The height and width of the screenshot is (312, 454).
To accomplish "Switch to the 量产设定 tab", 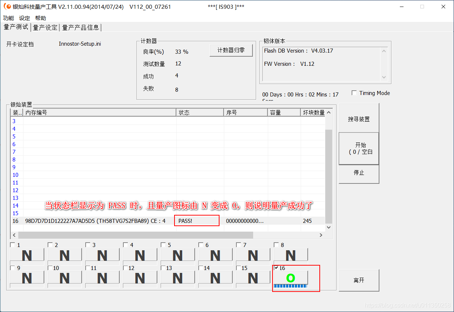I will pos(45,27).
